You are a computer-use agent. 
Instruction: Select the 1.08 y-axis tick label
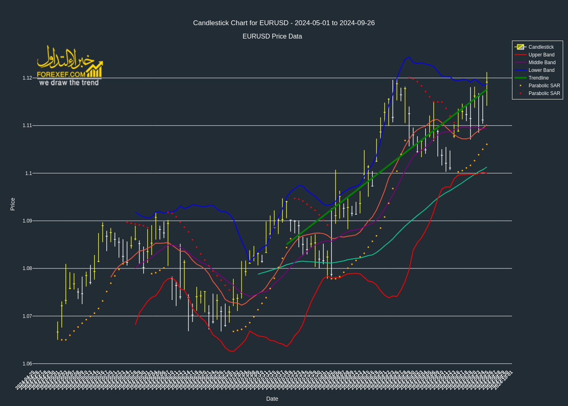(x=27, y=268)
